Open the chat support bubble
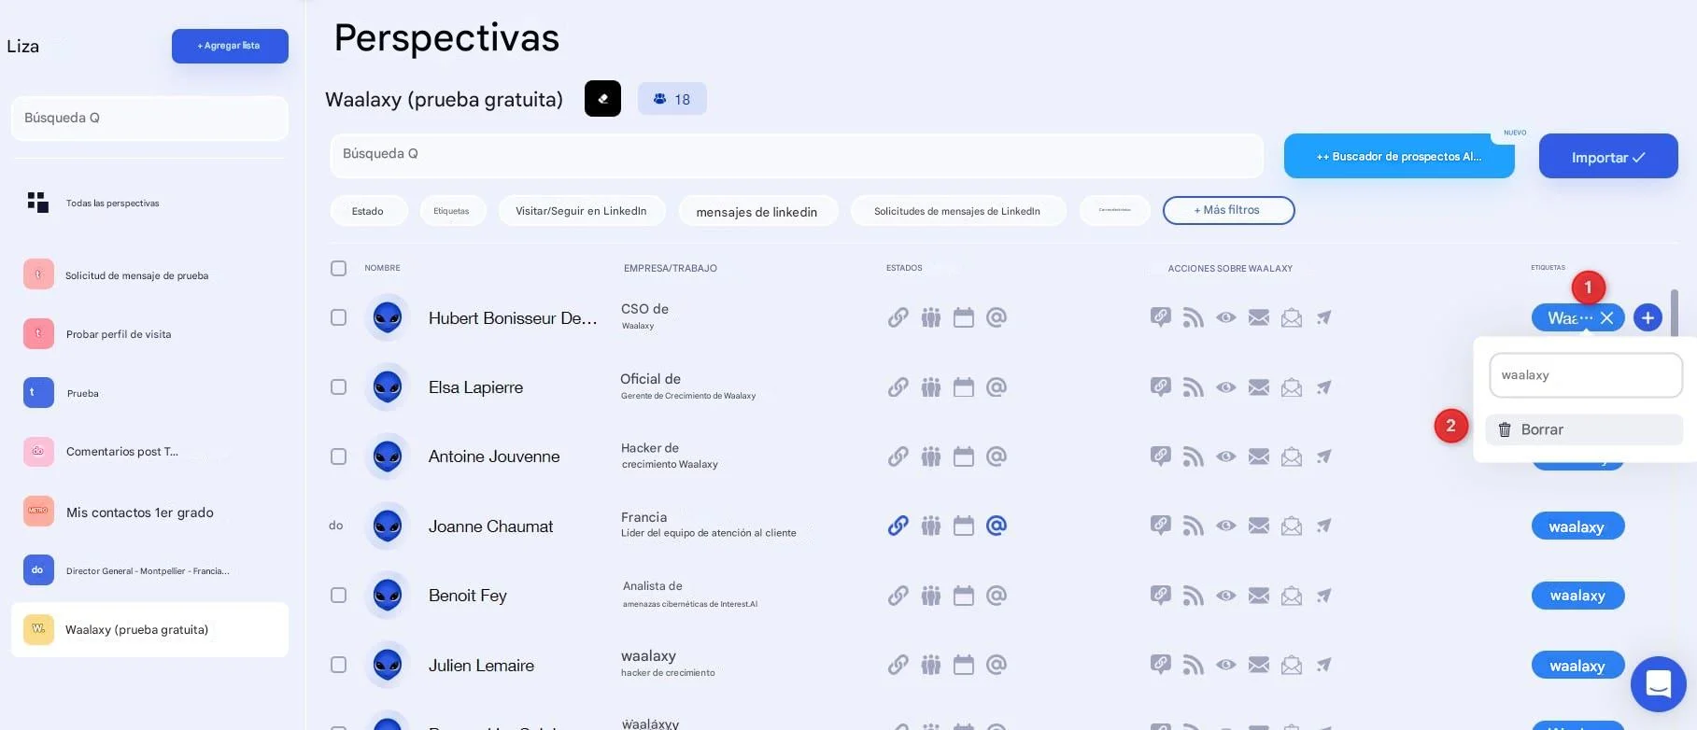This screenshot has width=1697, height=730. pyautogui.click(x=1658, y=684)
